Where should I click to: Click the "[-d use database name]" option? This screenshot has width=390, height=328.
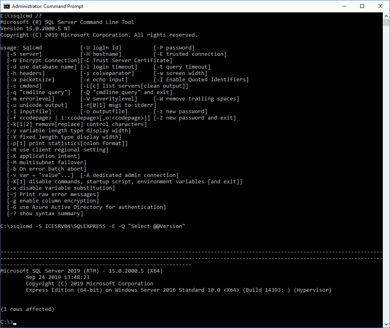point(42,67)
